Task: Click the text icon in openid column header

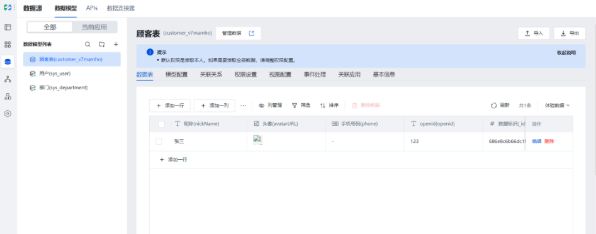Action: click(x=413, y=124)
